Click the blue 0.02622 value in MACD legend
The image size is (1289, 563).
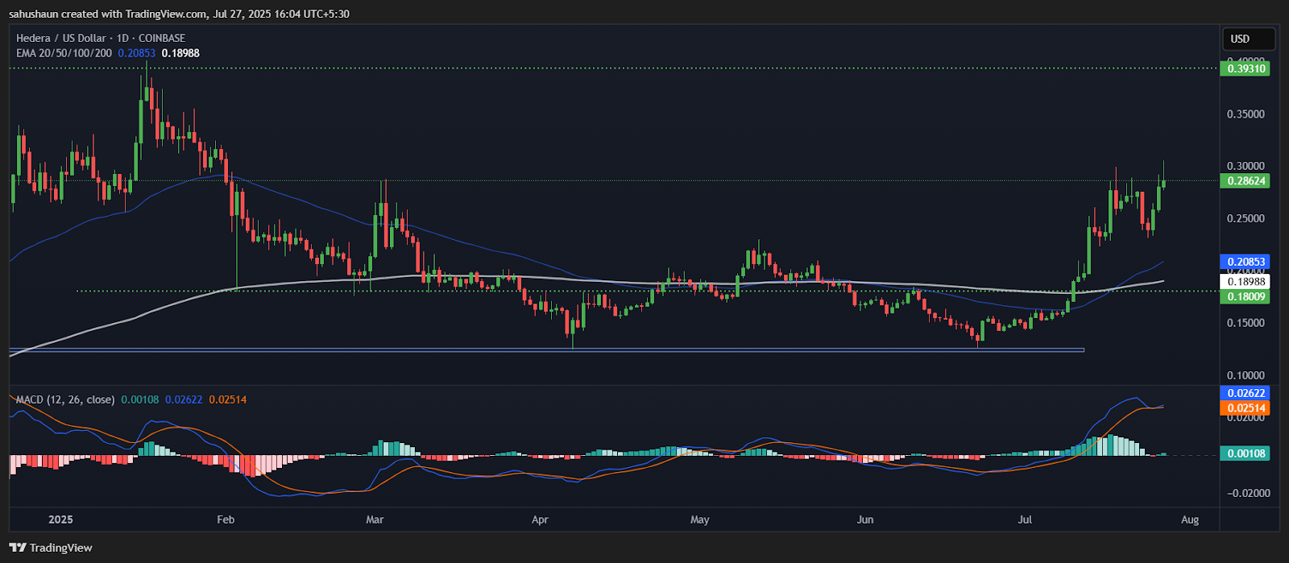tap(184, 399)
